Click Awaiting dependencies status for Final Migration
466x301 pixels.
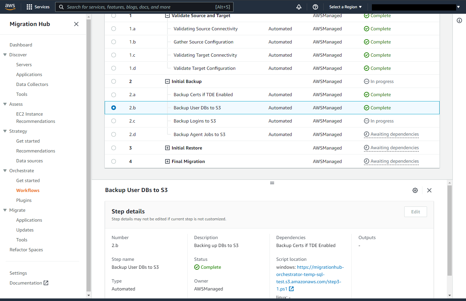391,161
